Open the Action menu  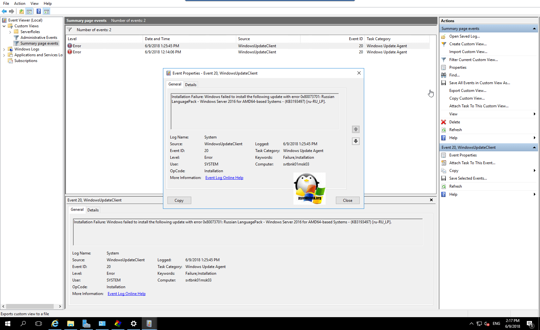(20, 4)
